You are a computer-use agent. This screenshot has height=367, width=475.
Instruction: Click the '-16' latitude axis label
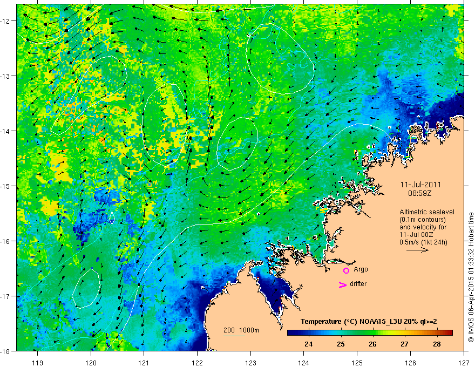6,241
